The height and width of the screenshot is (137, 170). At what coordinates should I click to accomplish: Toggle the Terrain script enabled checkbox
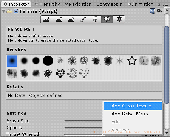click(16, 11)
